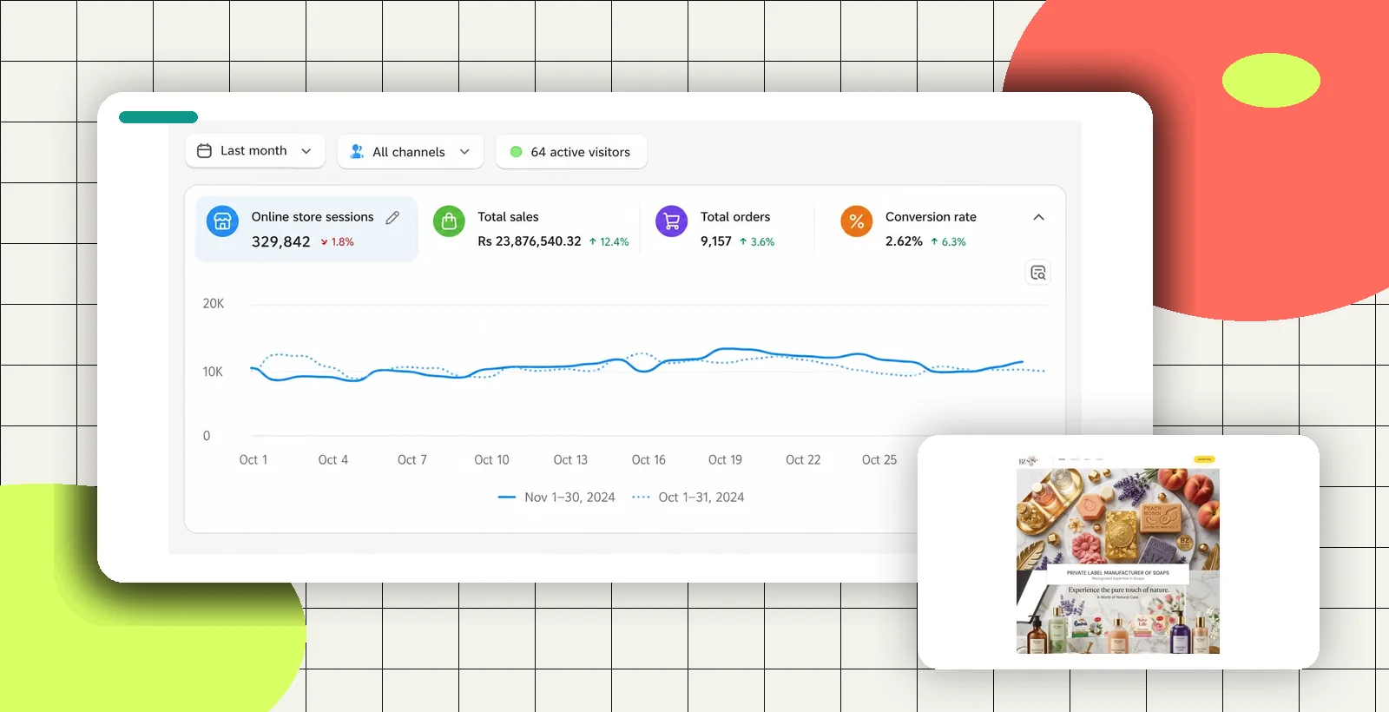Click the calendar icon in Last month
1389x712 pixels.
coord(205,151)
